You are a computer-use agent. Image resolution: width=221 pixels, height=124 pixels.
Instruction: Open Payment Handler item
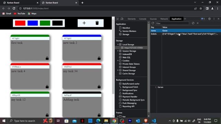point(130,96)
